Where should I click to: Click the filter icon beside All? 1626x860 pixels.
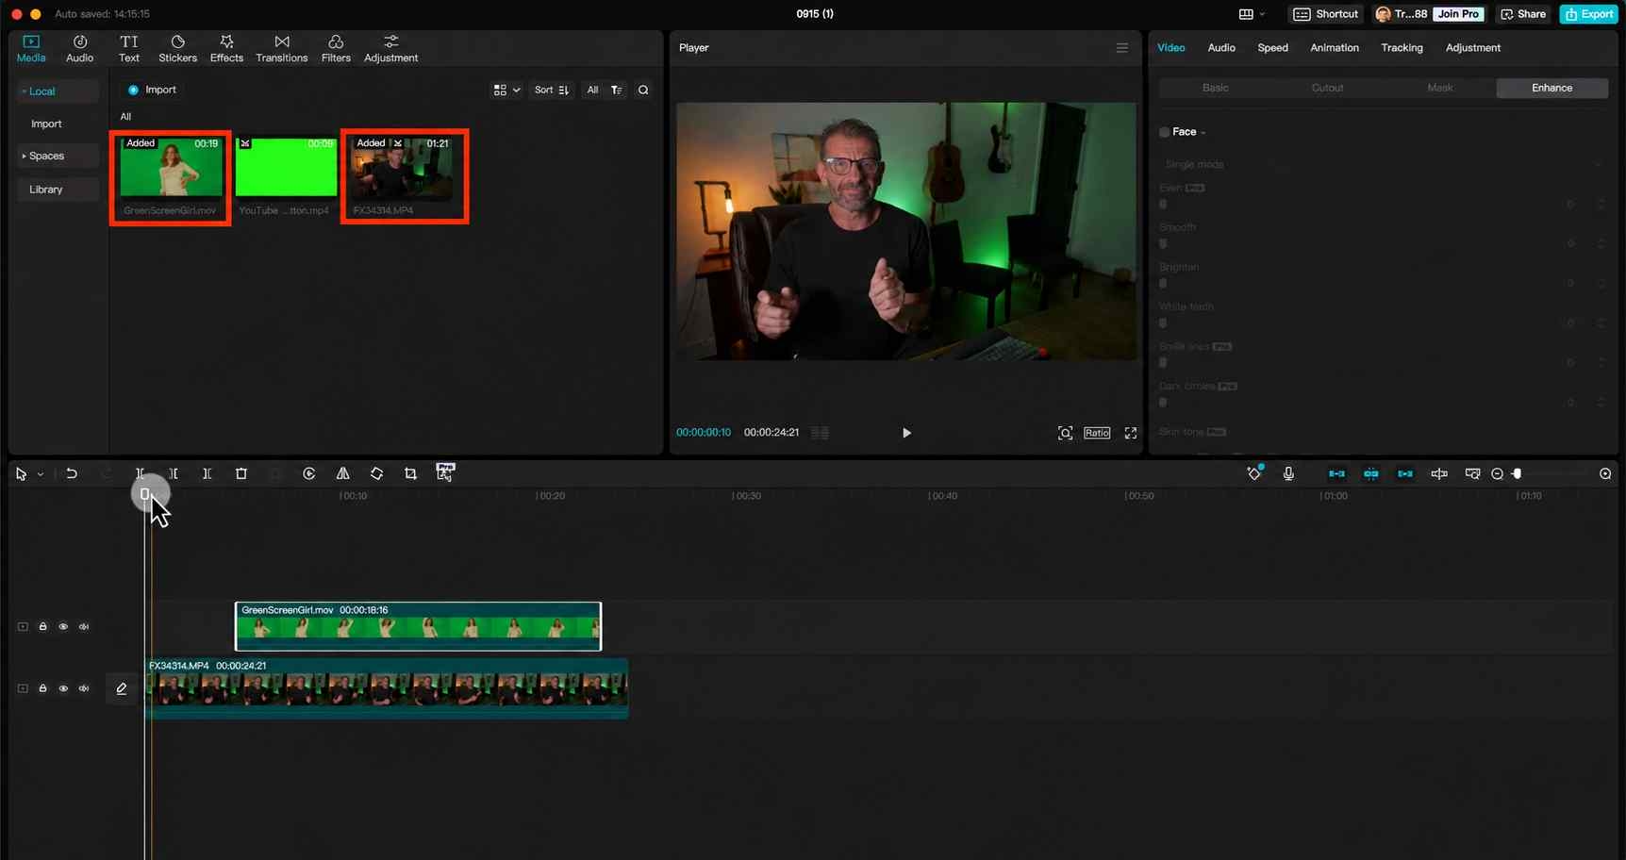617,91
